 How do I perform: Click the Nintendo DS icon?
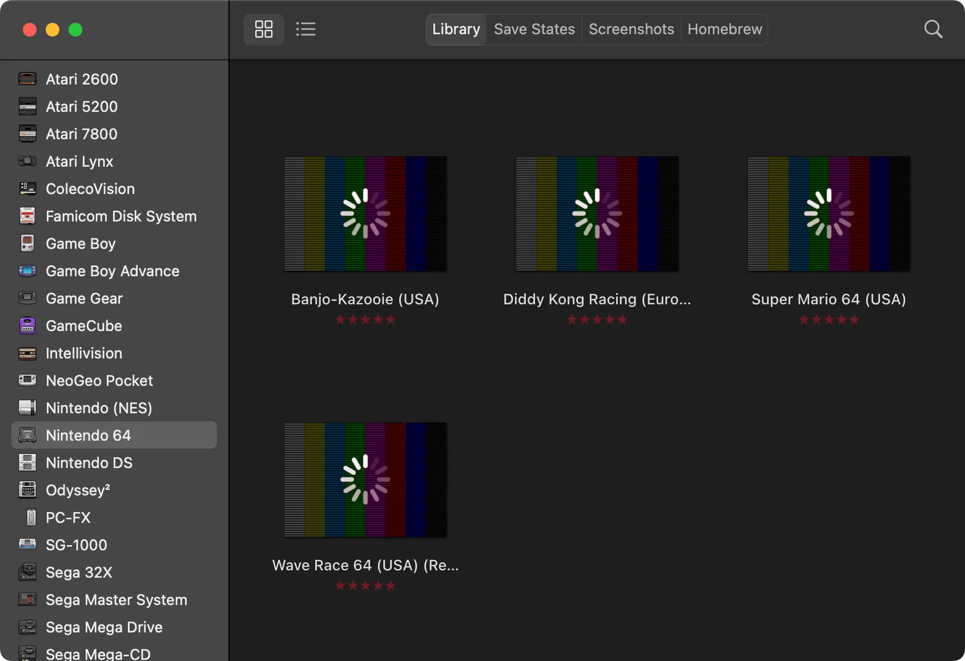27,462
